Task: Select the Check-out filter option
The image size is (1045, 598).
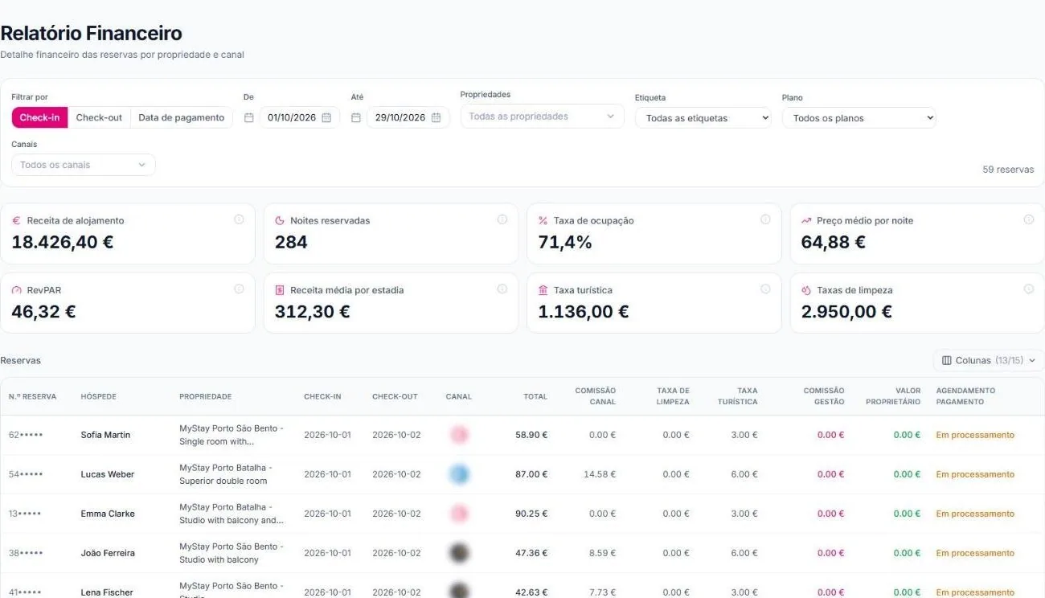Action: point(99,117)
